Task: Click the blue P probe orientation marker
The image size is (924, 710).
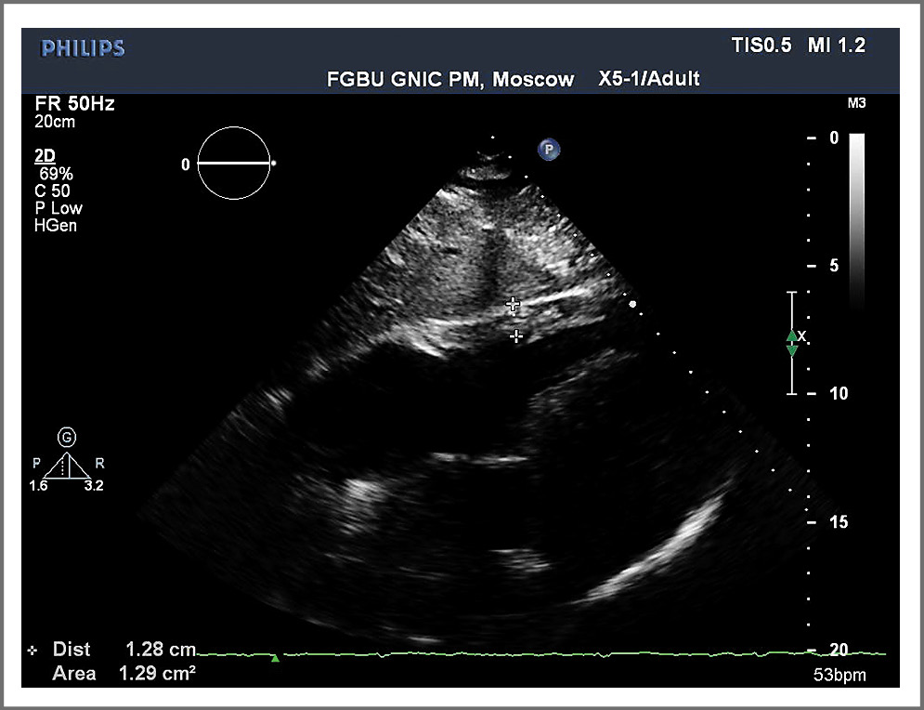Action: coord(550,149)
